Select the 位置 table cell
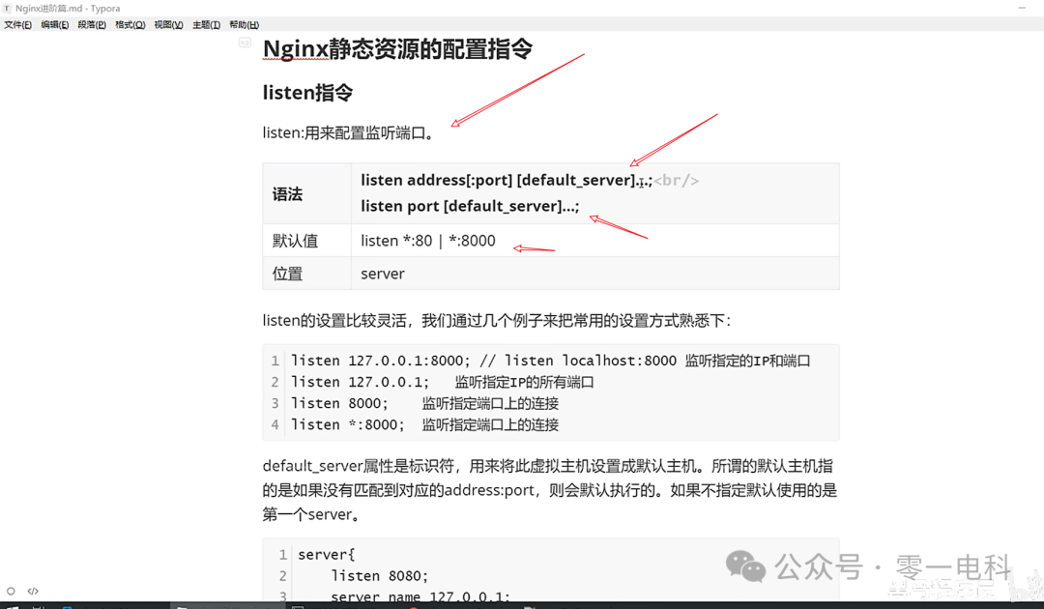 point(307,274)
